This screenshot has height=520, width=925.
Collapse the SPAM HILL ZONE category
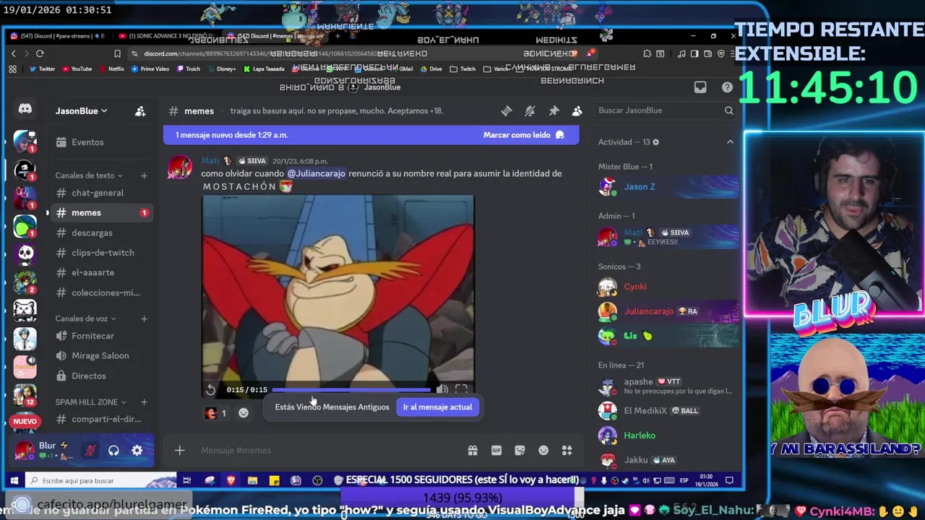click(91, 402)
